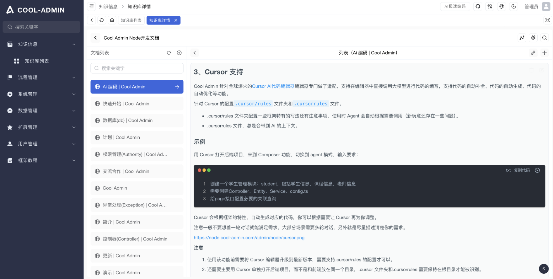Switch to the 知识库列表 tab
553x279 pixels.
tap(131, 20)
